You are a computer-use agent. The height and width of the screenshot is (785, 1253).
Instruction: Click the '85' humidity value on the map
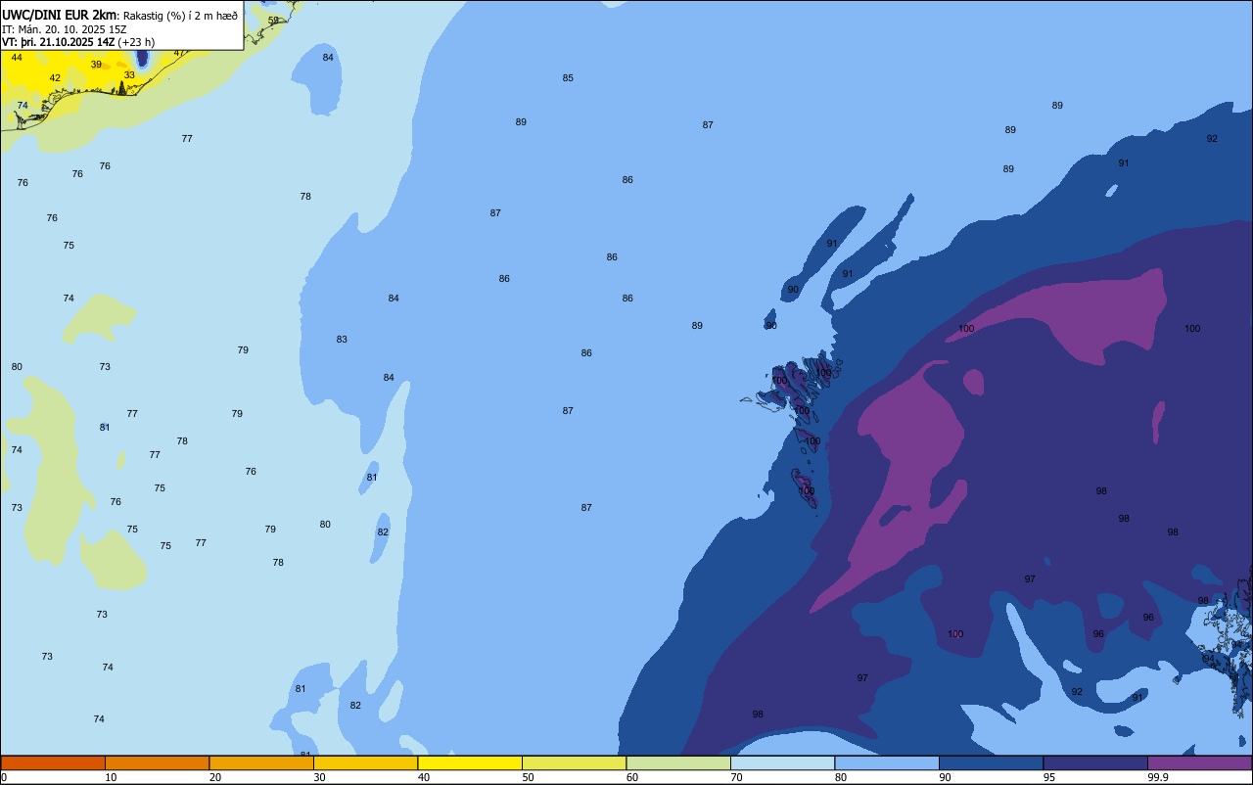(x=568, y=78)
